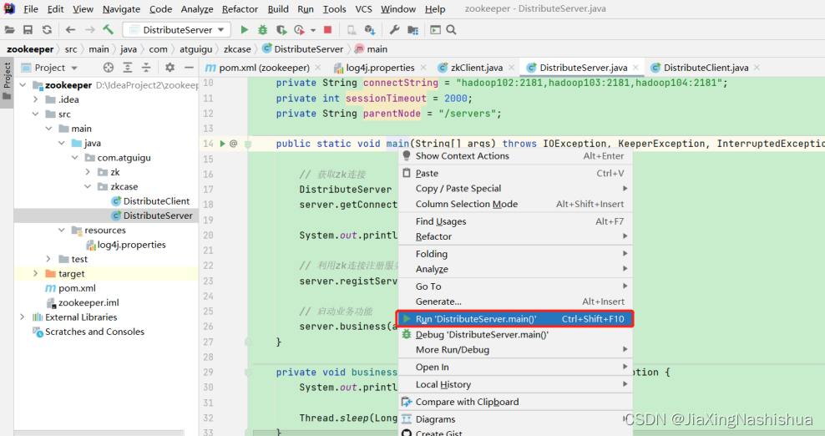Select log4j.properties in project tree
This screenshot has height=436, width=825.
point(131,245)
